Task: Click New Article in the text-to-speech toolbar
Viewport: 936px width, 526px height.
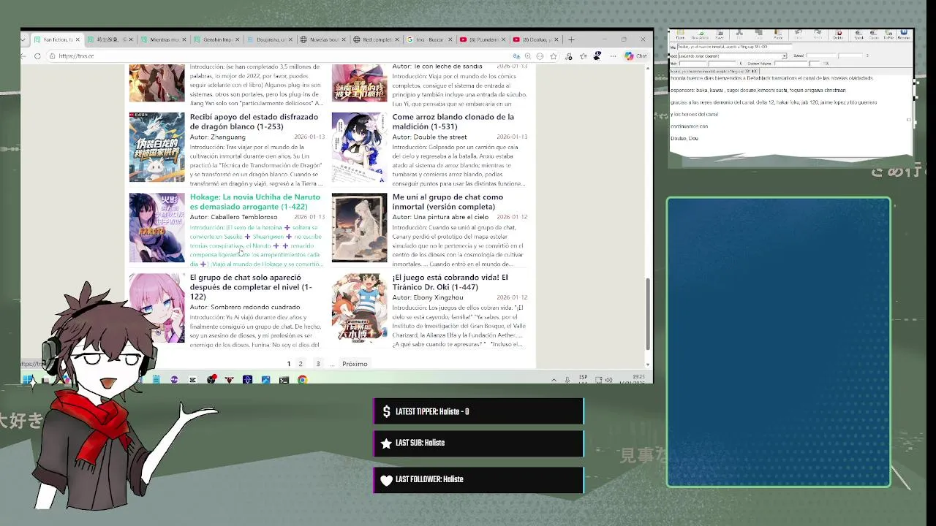Action: (x=700, y=35)
